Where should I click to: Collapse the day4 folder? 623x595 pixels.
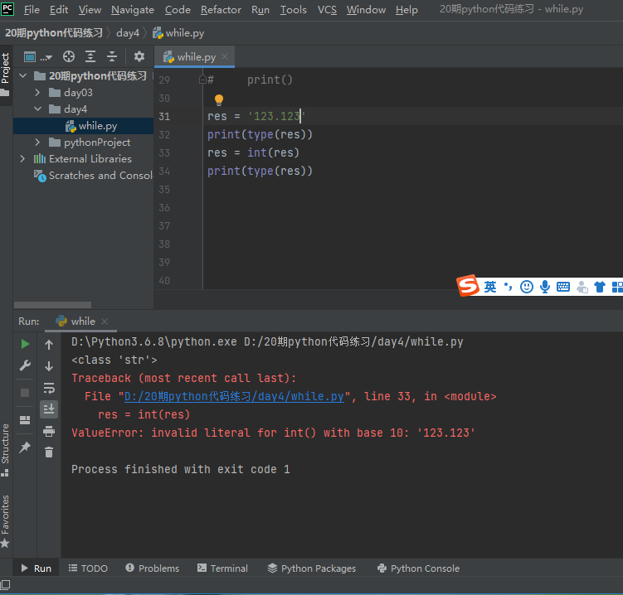click(x=38, y=109)
